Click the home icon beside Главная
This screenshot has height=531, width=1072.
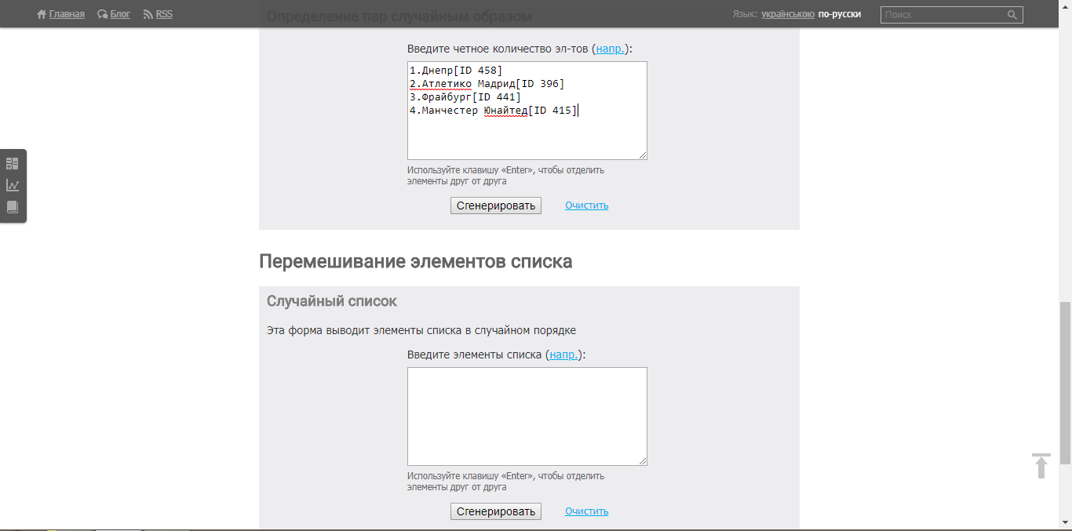pyautogui.click(x=42, y=14)
